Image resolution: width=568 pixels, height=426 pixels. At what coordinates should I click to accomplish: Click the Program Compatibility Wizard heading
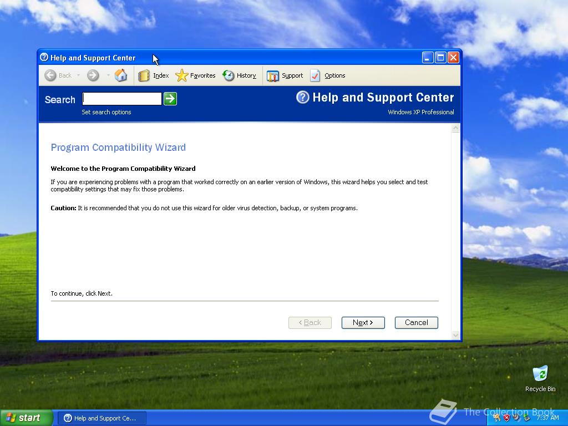click(118, 148)
